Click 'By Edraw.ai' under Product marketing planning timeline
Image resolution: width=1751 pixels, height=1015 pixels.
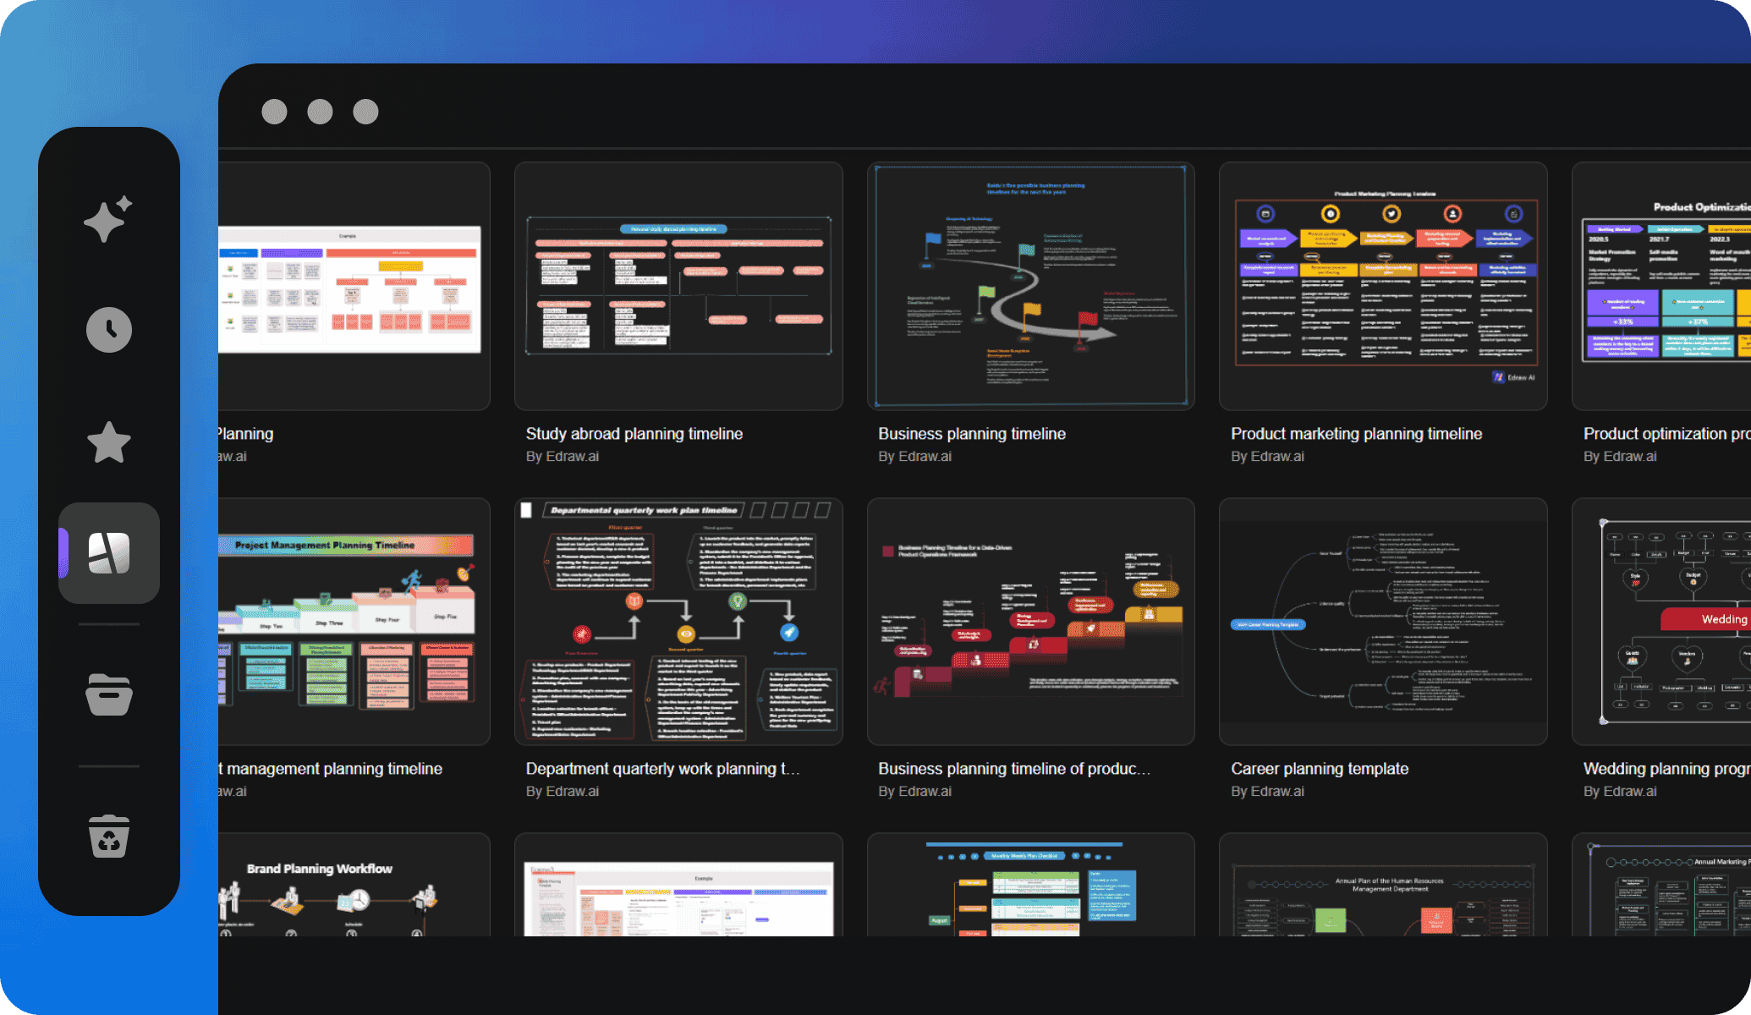1267,457
